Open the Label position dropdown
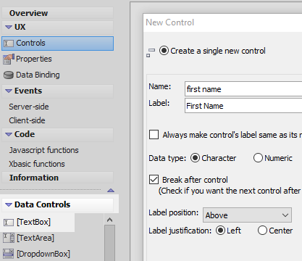302x261 pixels. (247, 215)
